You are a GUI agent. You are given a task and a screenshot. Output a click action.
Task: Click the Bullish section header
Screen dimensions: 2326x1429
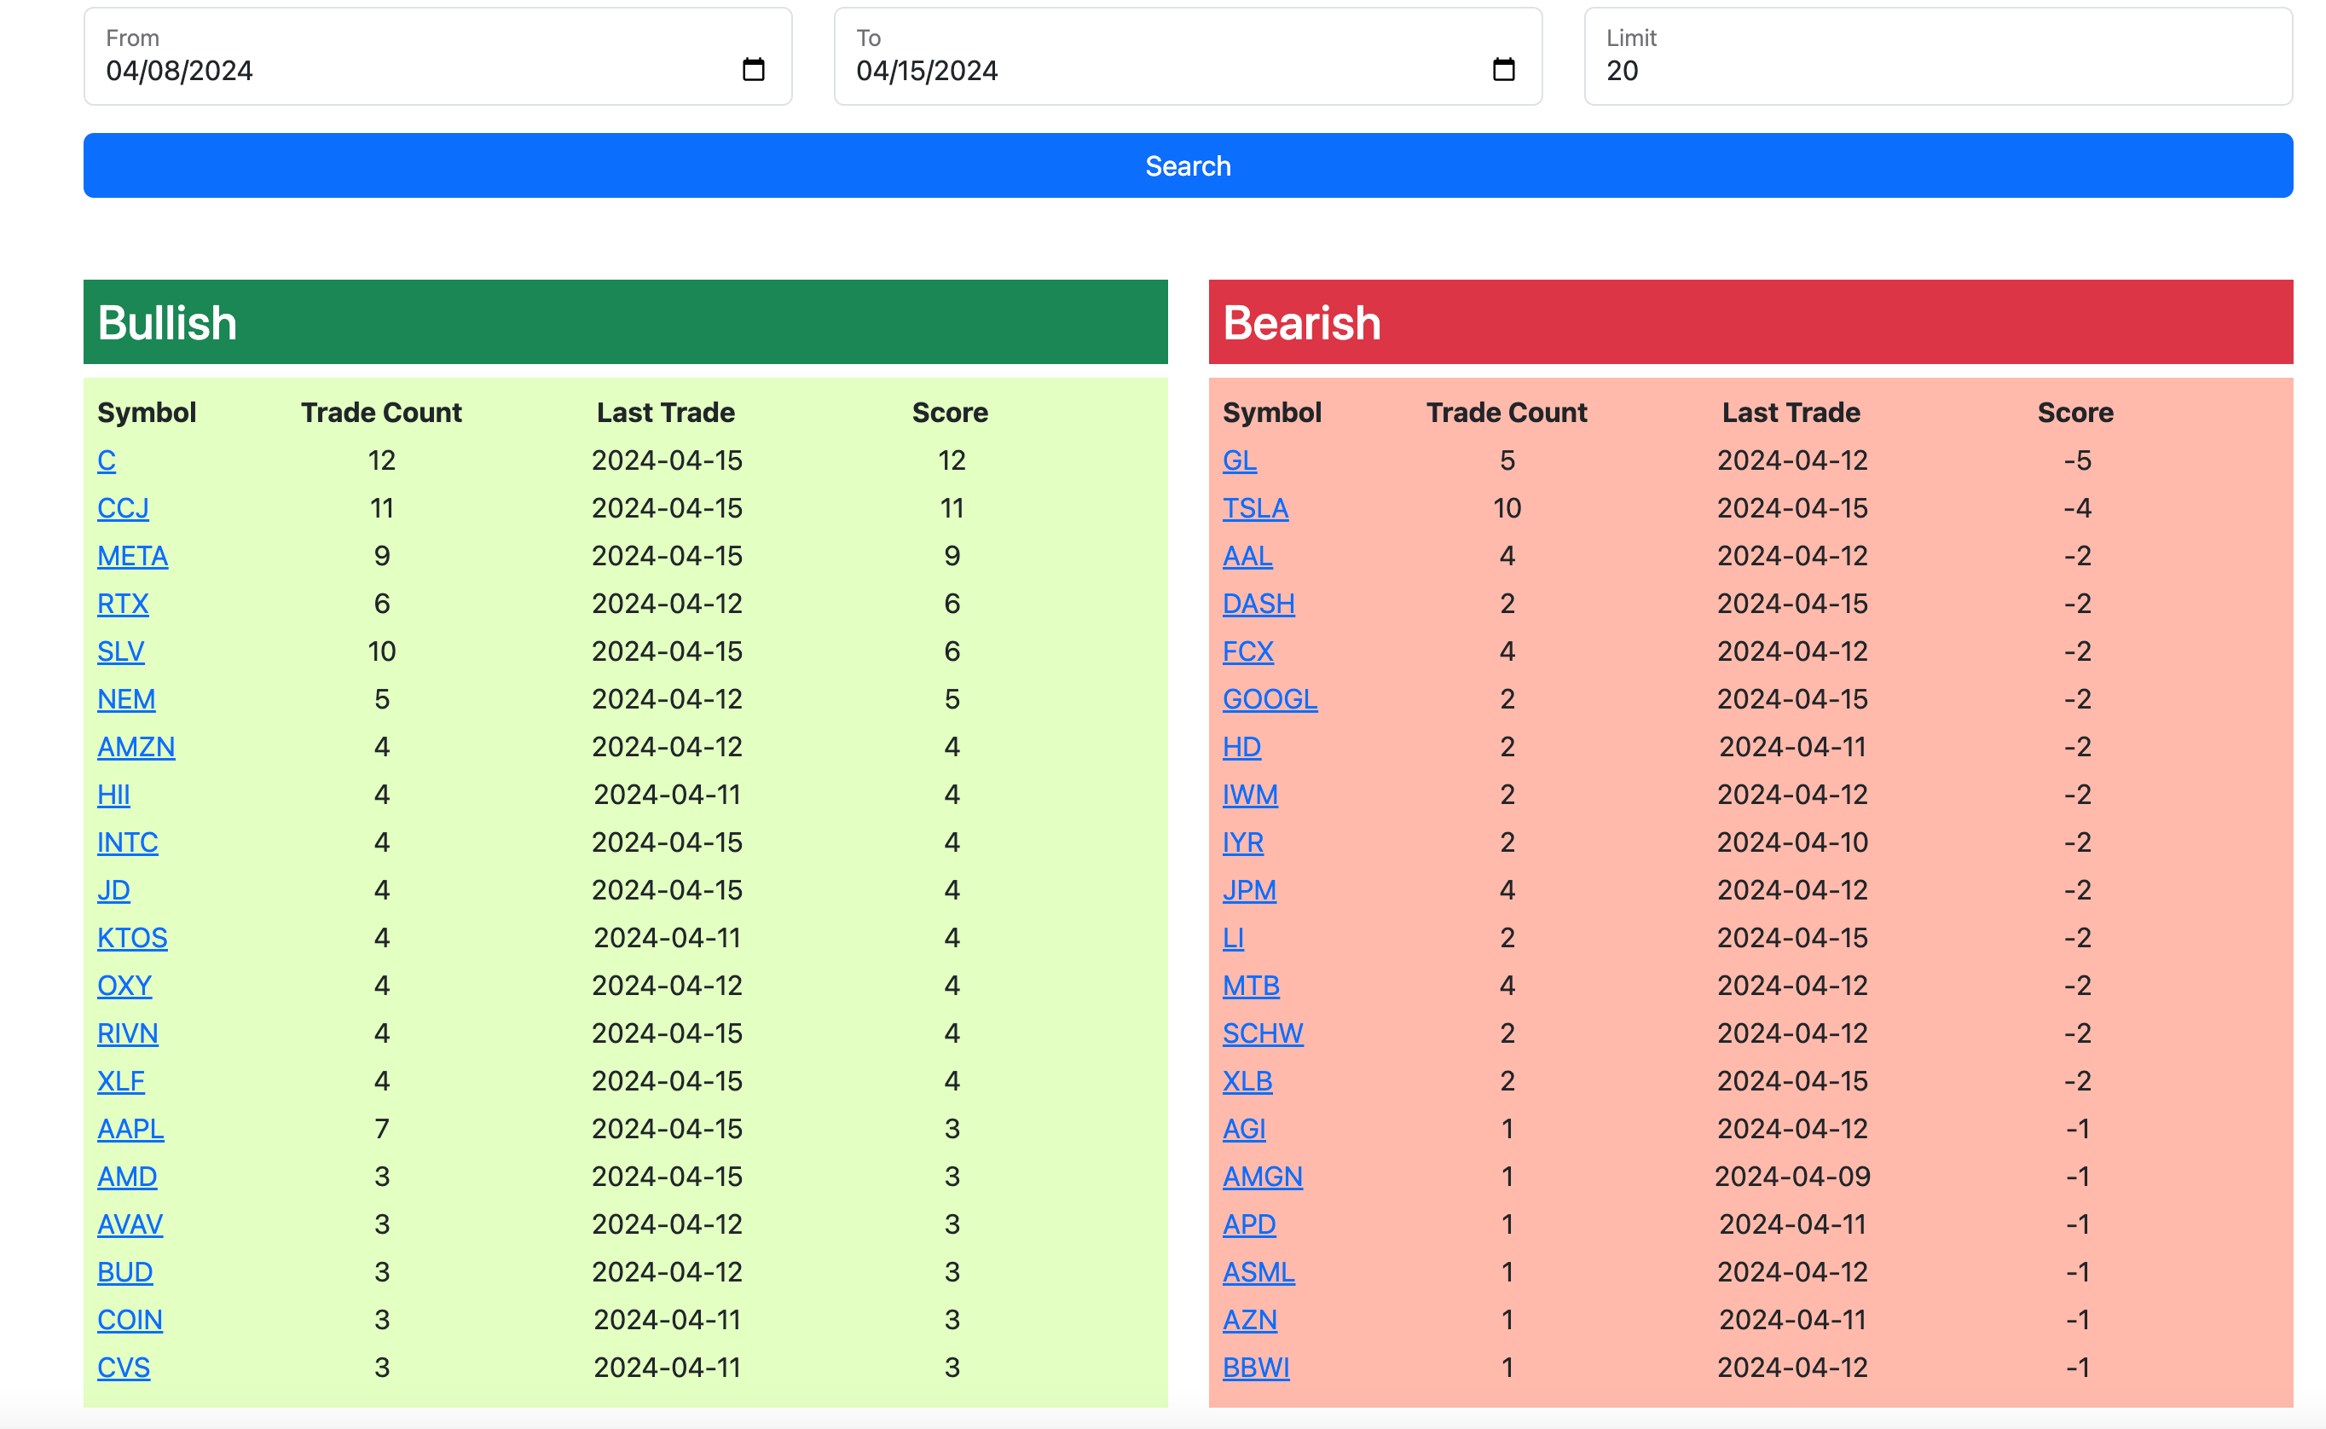626,321
